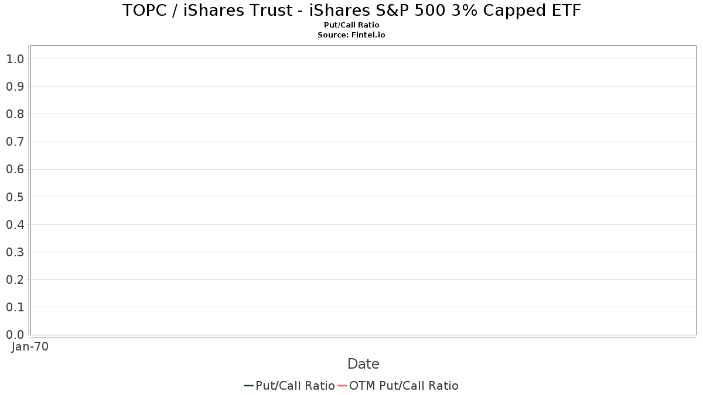Viewport: 703px width, 395px height.
Task: Click the 0.9 y-axis label
Action: click(15, 86)
